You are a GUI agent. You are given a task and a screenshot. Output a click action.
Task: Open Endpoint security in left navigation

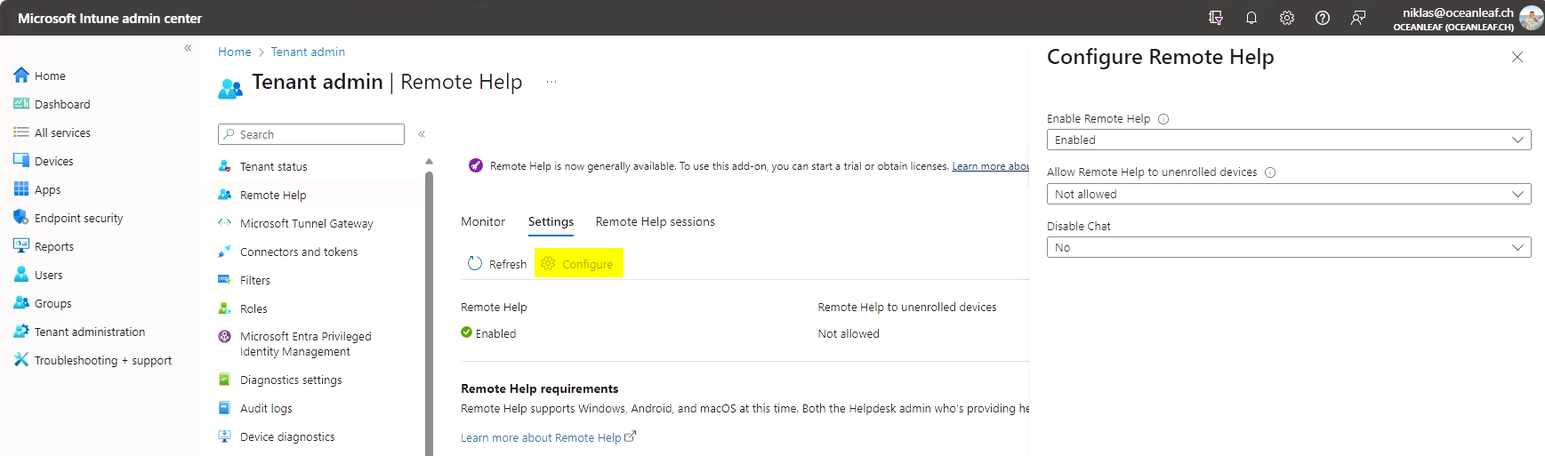point(78,218)
